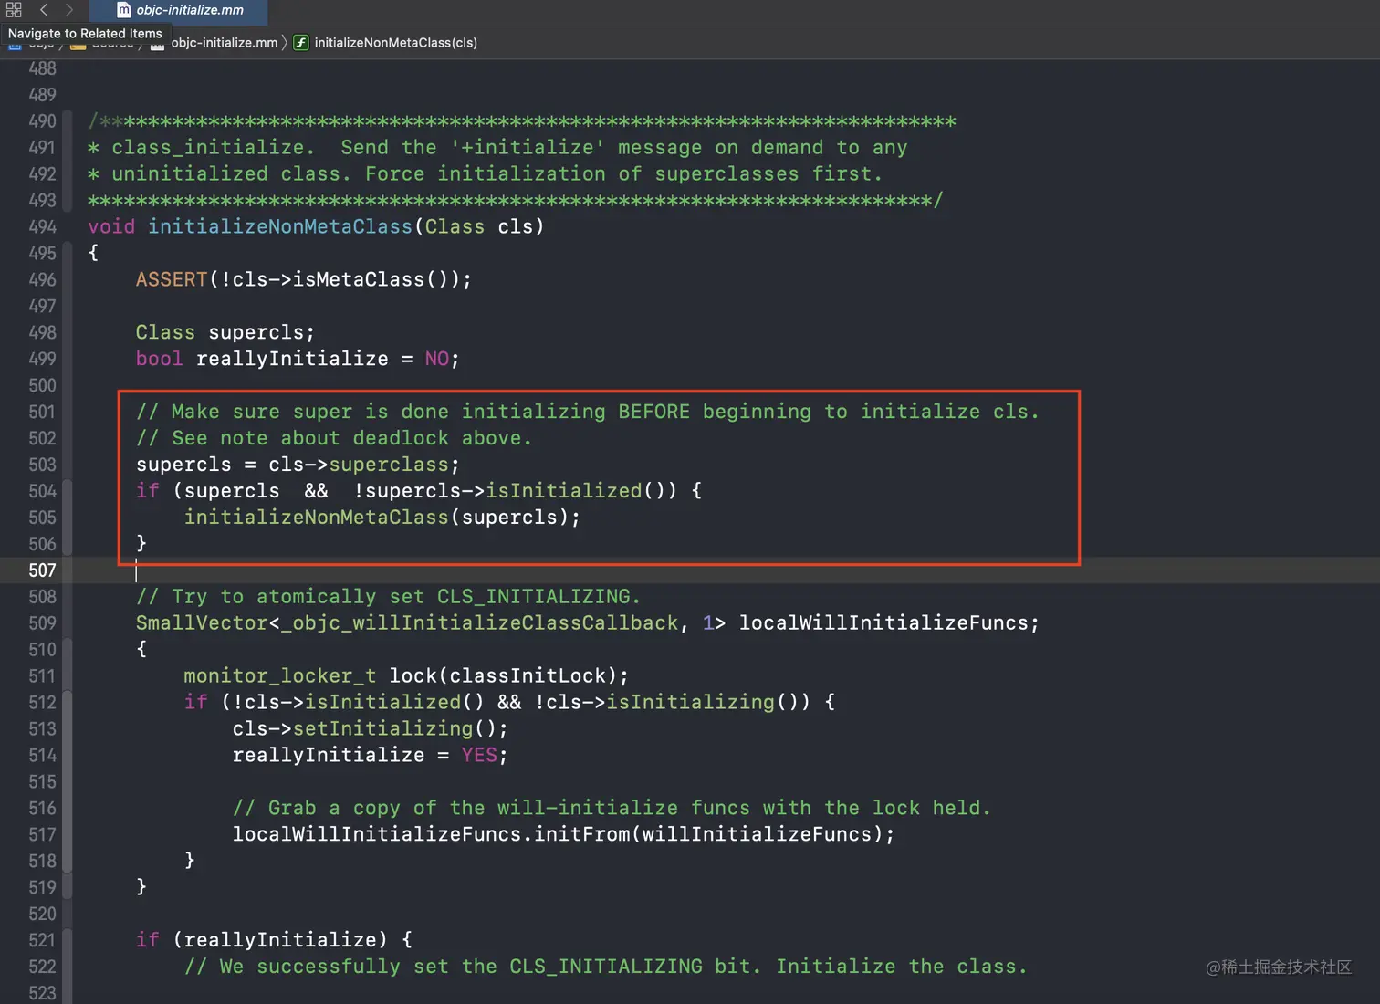Click the 'YES' value on line 514
The height and width of the screenshot is (1004, 1380).
(x=479, y=756)
